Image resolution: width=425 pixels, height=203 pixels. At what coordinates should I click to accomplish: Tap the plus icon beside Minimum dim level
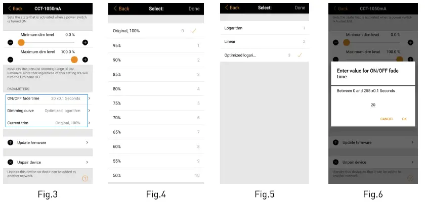pos(85,42)
